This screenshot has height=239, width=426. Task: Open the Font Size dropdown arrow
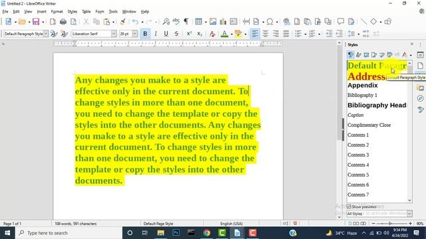(x=134, y=34)
